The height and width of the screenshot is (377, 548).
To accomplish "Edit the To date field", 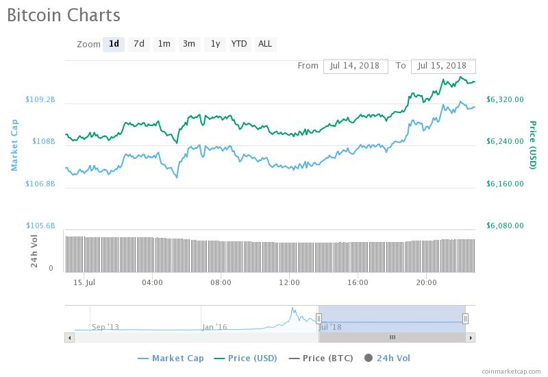I will [443, 66].
